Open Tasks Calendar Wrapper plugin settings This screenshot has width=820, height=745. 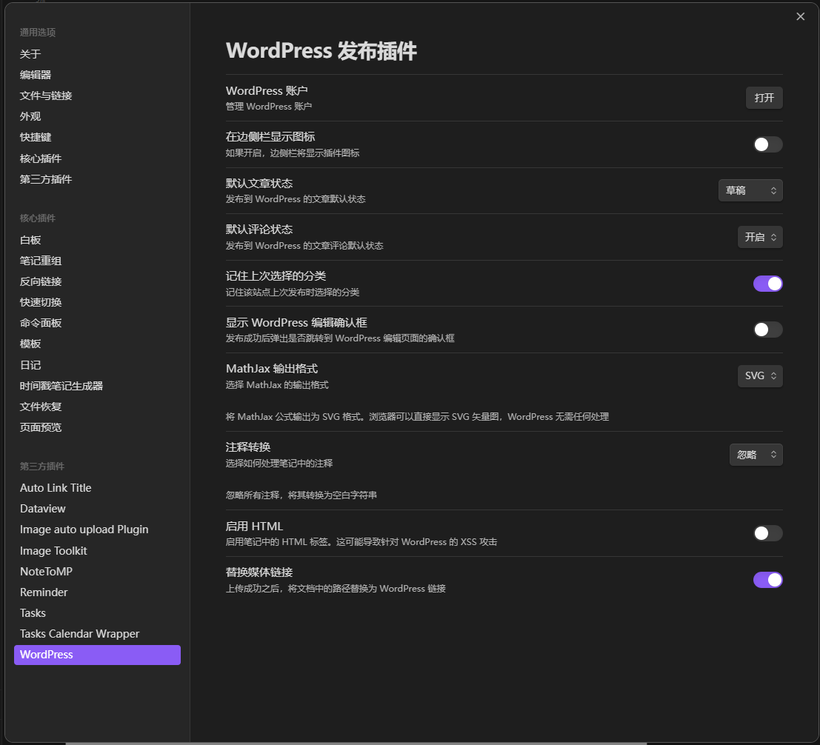(x=97, y=634)
